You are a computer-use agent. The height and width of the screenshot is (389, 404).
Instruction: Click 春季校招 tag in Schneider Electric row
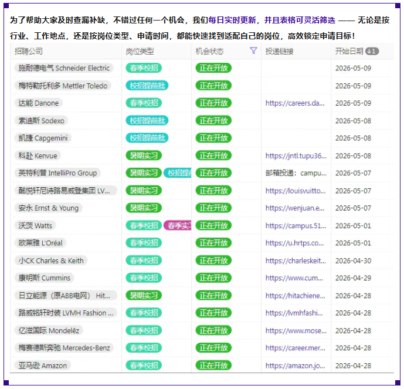click(144, 68)
